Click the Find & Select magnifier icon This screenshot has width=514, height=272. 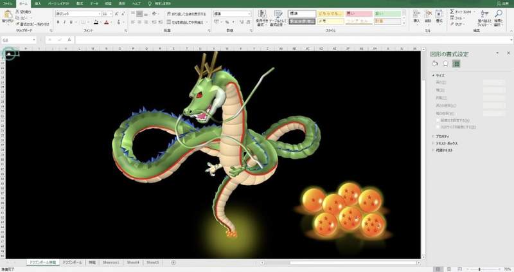point(499,15)
